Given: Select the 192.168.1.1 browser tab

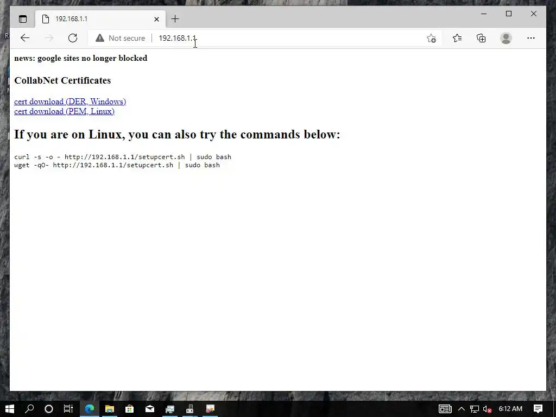Looking at the screenshot, I should point(100,19).
